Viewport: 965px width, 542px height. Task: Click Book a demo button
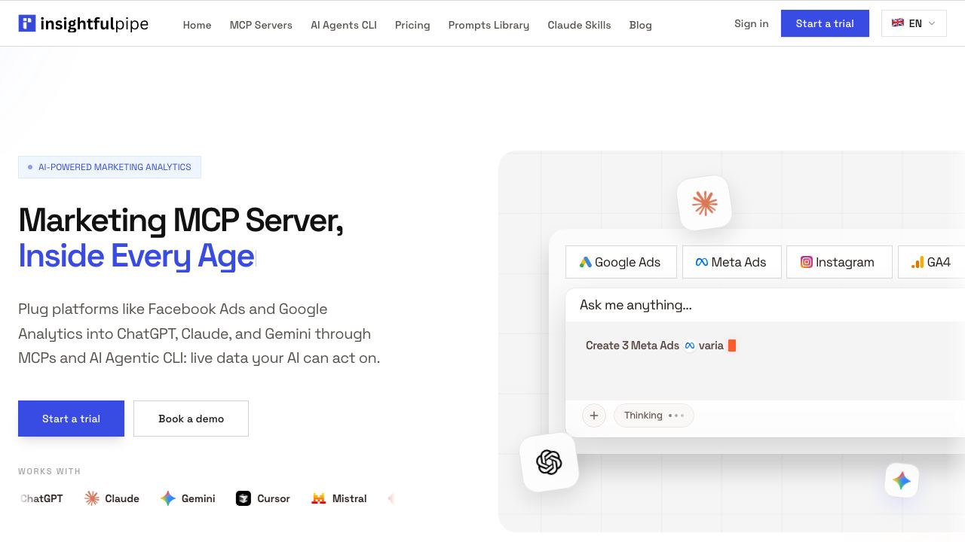191,419
